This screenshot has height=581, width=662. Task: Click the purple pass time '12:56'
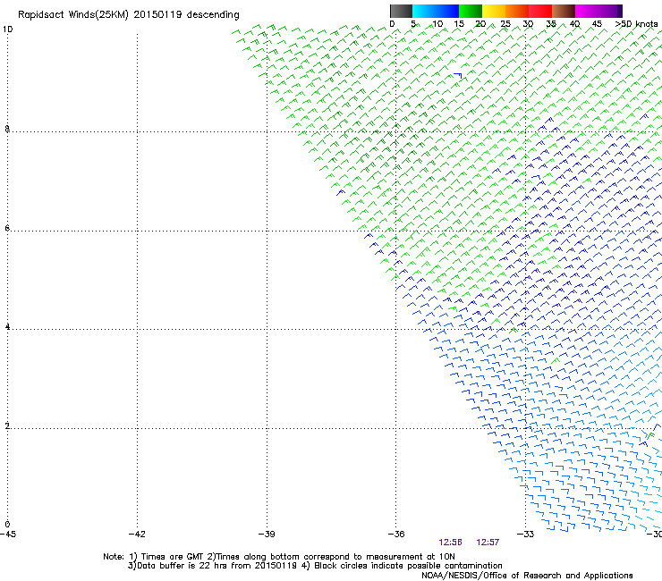(x=450, y=543)
